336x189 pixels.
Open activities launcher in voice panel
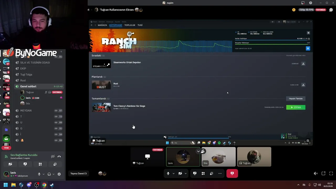(40, 164)
